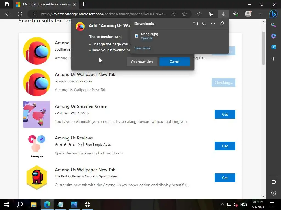Open Settings app in taskbar
Viewport: 281px width, 210px height.
[88, 205]
